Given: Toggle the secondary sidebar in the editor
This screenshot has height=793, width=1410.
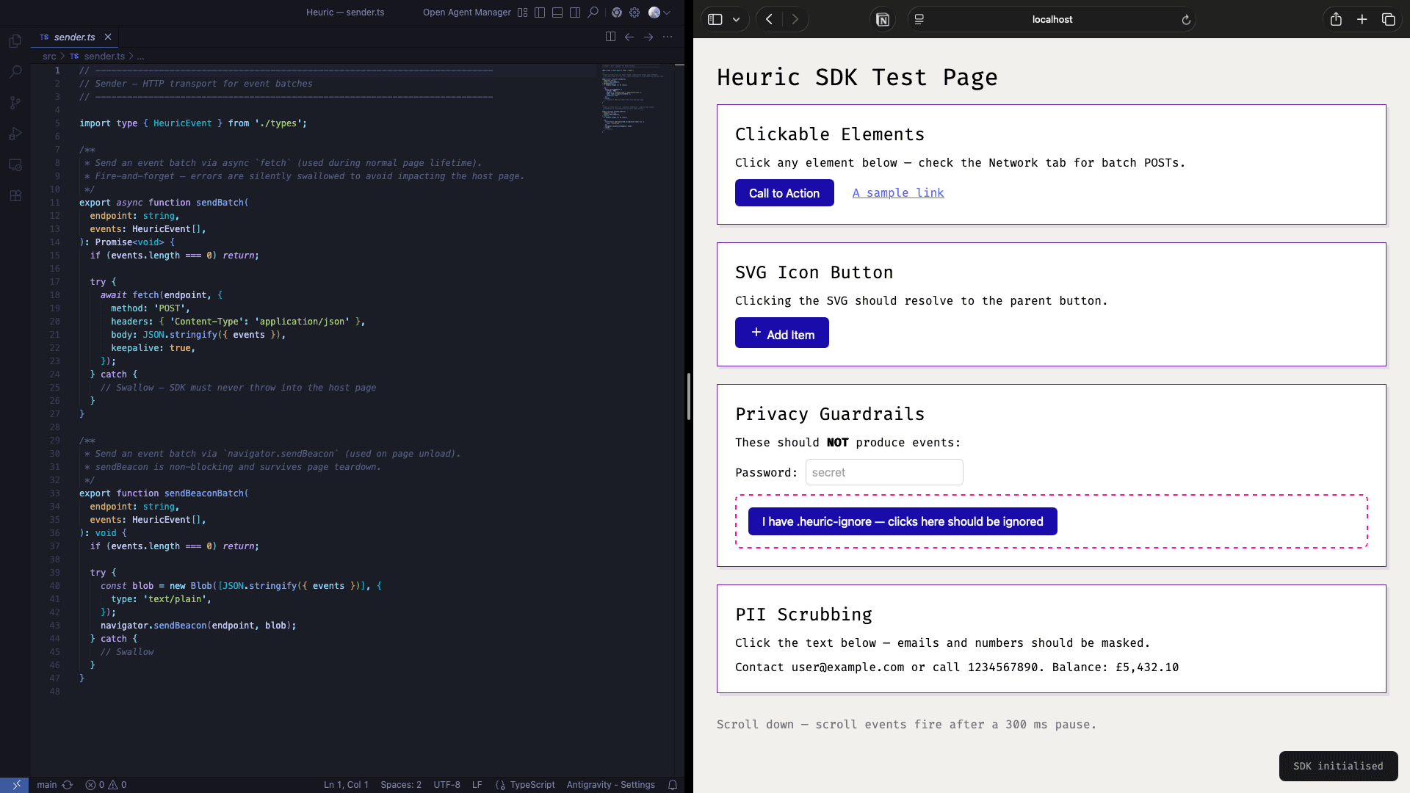Looking at the screenshot, I should [575, 12].
